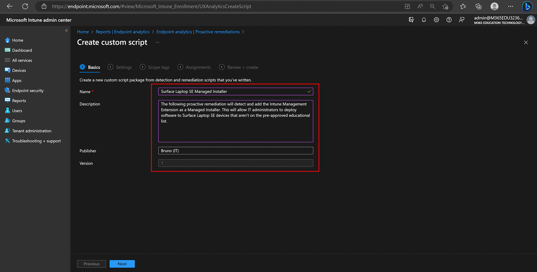Collapse the left navigation with double chevron
This screenshot has width=537, height=272.
66,31
